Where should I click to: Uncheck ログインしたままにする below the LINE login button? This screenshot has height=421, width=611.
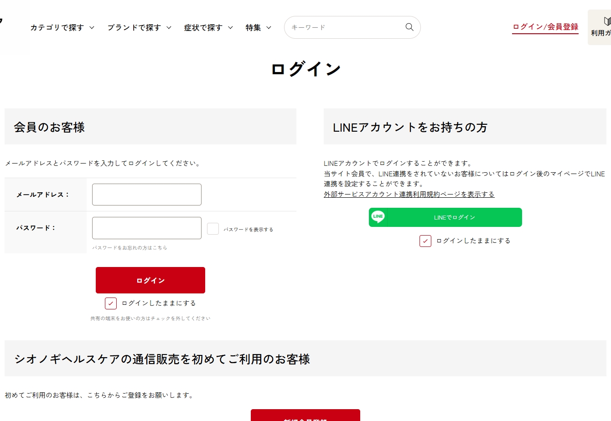coord(425,241)
